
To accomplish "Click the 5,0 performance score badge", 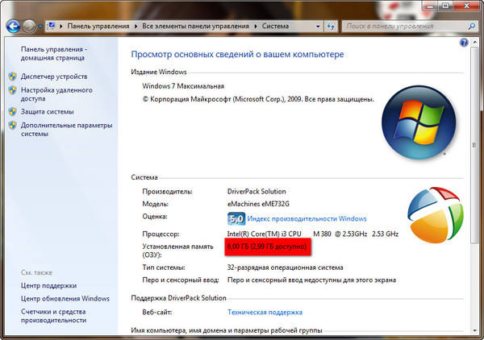I will click(x=236, y=218).
